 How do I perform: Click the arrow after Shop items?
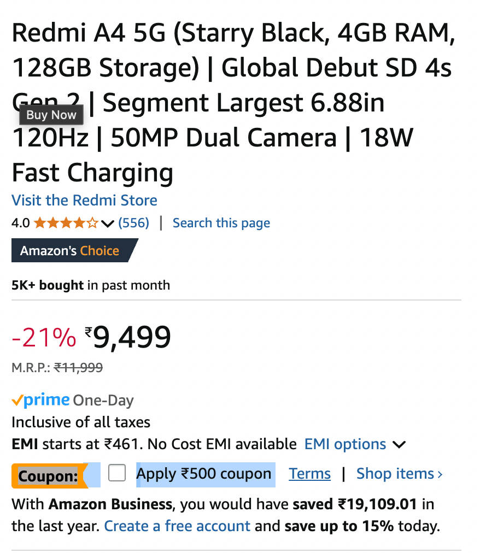tap(440, 474)
